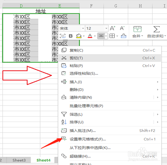Click the insert comment icon
This screenshot has width=167, height=165.
coord(64,131)
